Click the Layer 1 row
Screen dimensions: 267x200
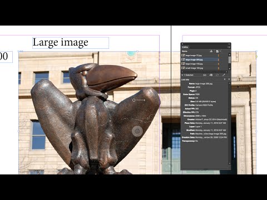click(195, 127)
